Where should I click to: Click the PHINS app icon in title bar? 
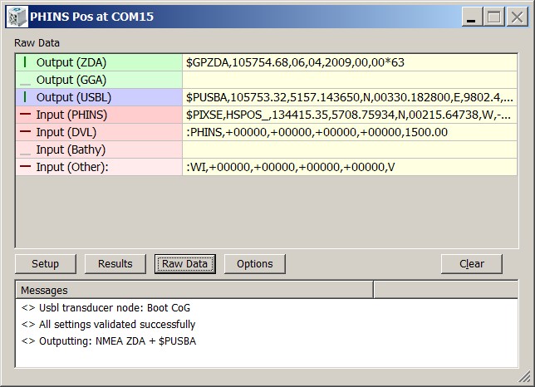16,17
